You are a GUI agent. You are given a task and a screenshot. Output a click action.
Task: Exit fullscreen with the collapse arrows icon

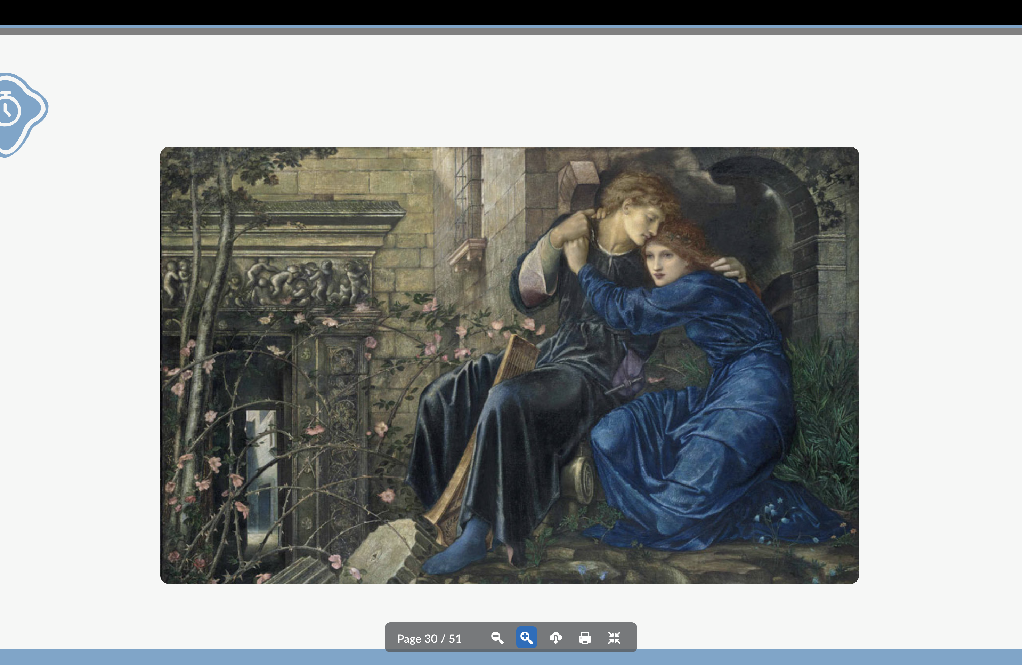(x=614, y=638)
